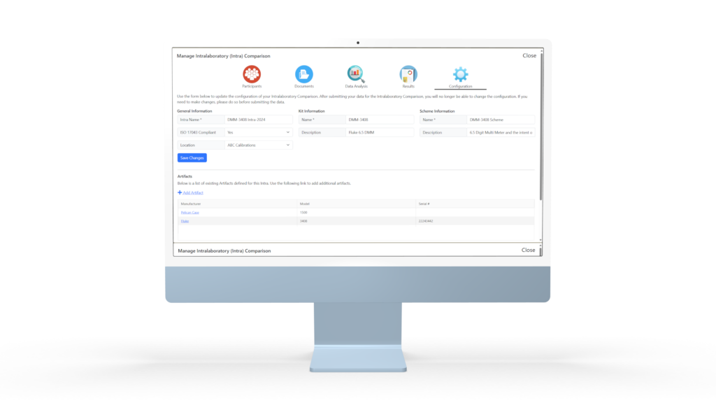
Task: Click the Add Artifact link
Action: click(x=193, y=192)
